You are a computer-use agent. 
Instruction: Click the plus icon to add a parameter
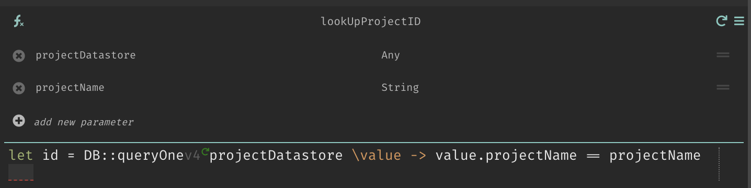coord(19,121)
